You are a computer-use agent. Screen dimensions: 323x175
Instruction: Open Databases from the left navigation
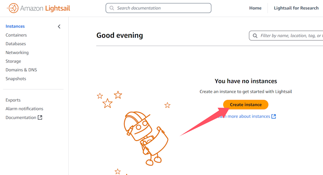pos(16,44)
